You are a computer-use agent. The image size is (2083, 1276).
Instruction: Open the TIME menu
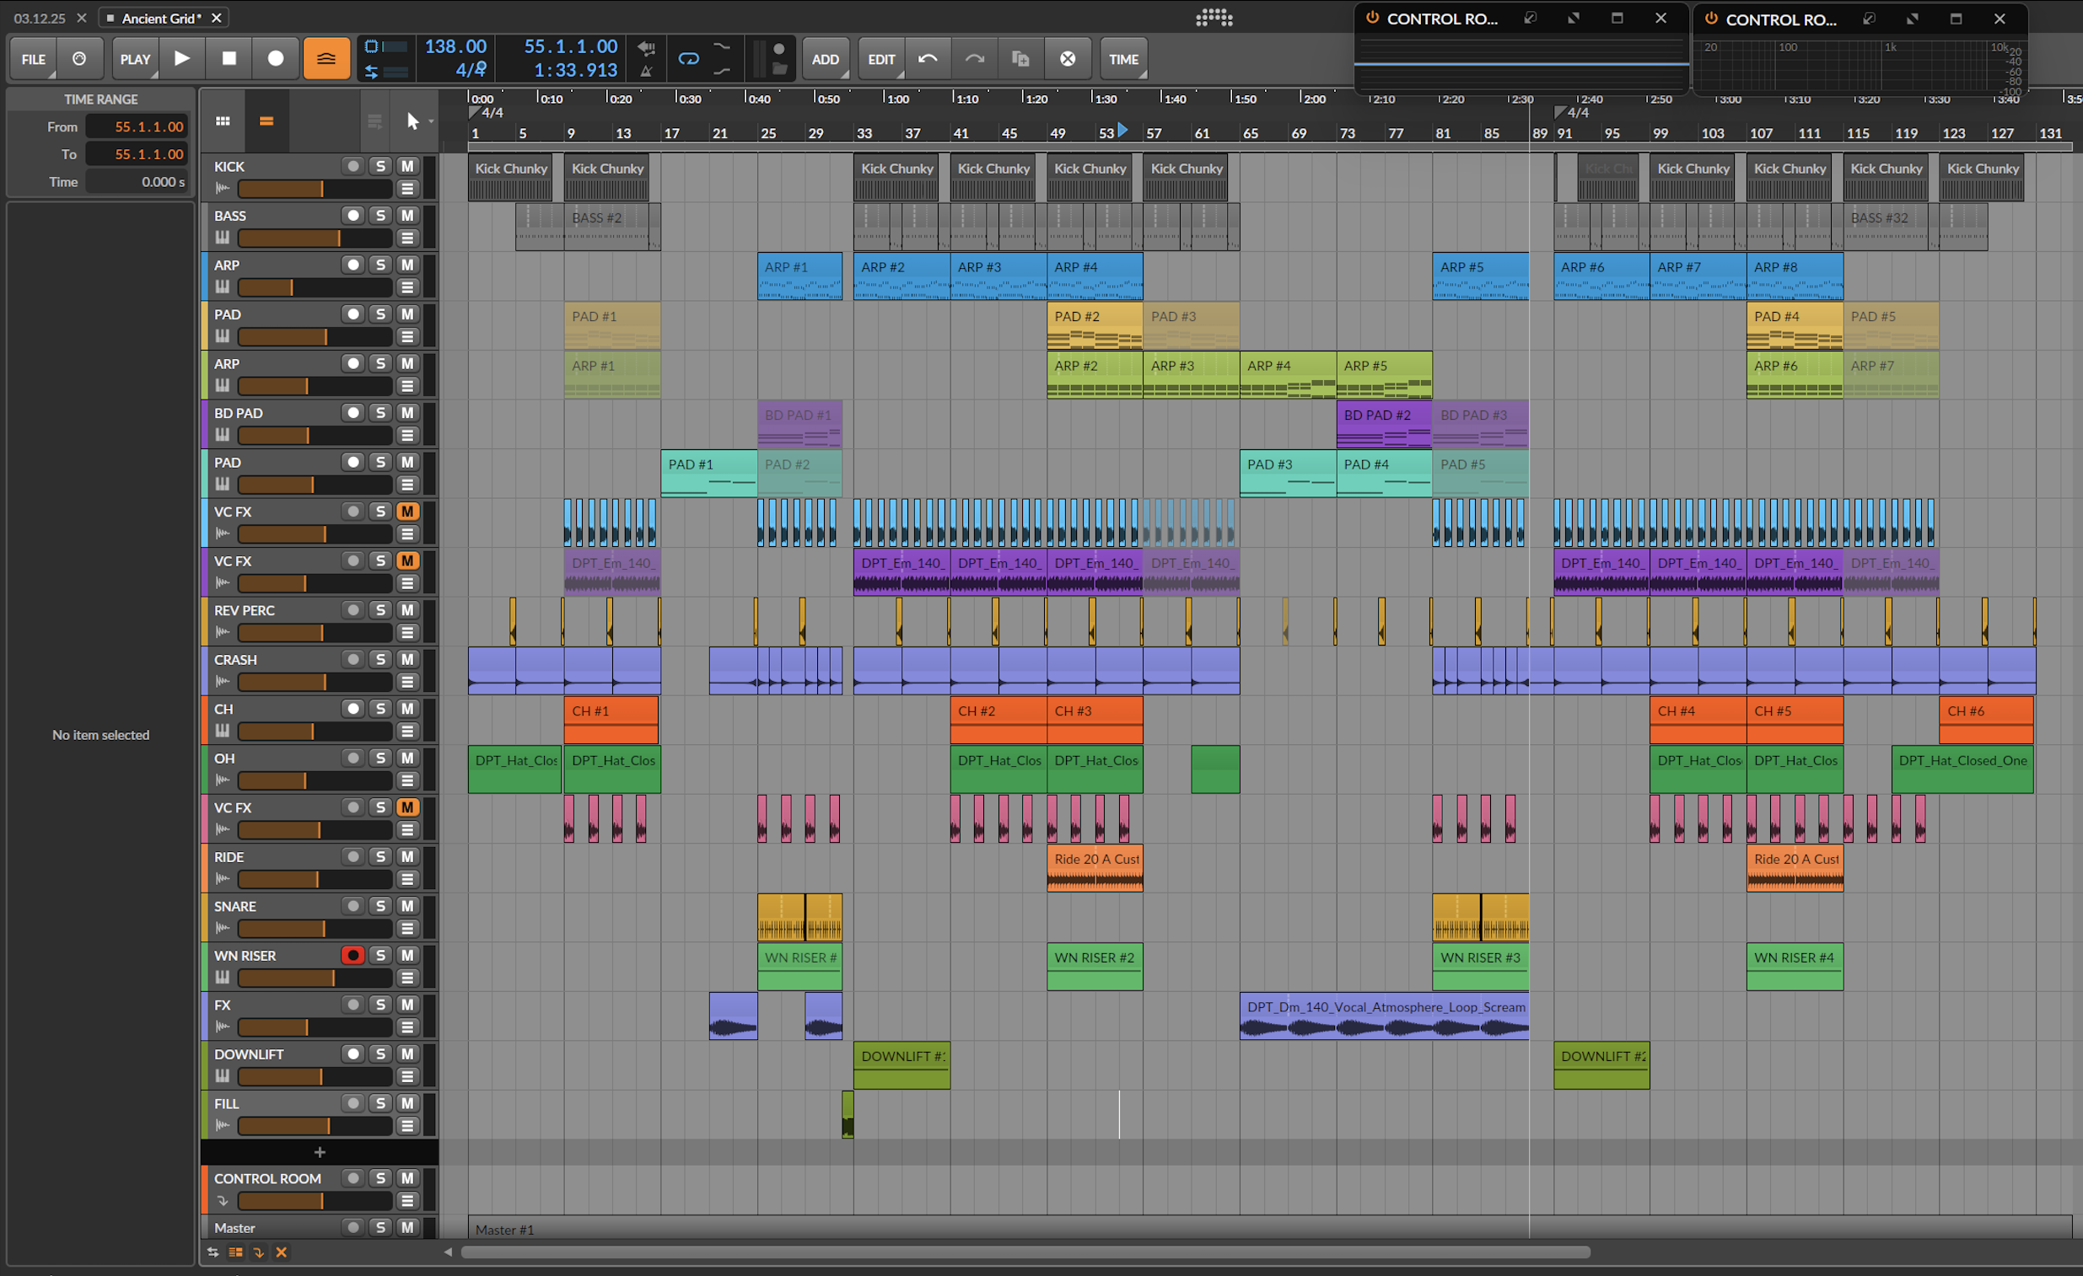pos(1123,59)
